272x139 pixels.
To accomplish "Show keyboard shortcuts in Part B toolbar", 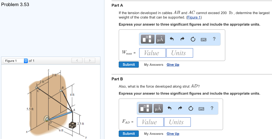I will tap(201, 109).
